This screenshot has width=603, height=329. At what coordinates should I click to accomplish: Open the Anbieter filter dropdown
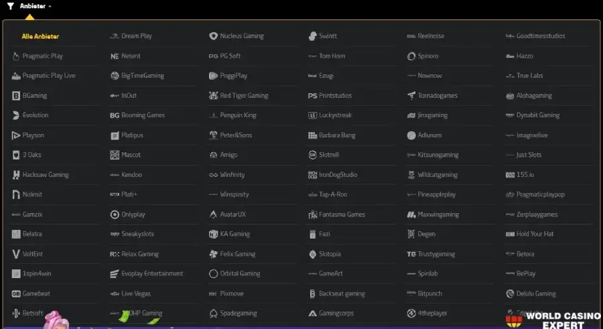click(x=35, y=6)
